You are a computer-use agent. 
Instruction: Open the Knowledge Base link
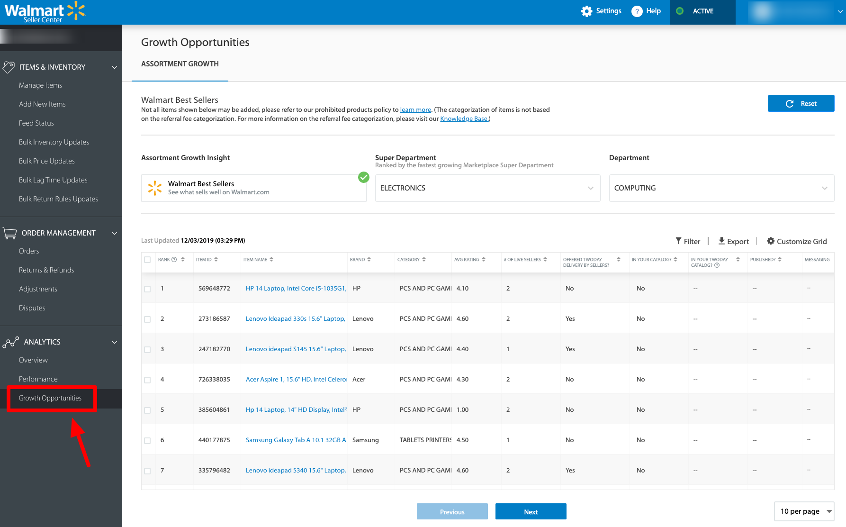coord(464,119)
